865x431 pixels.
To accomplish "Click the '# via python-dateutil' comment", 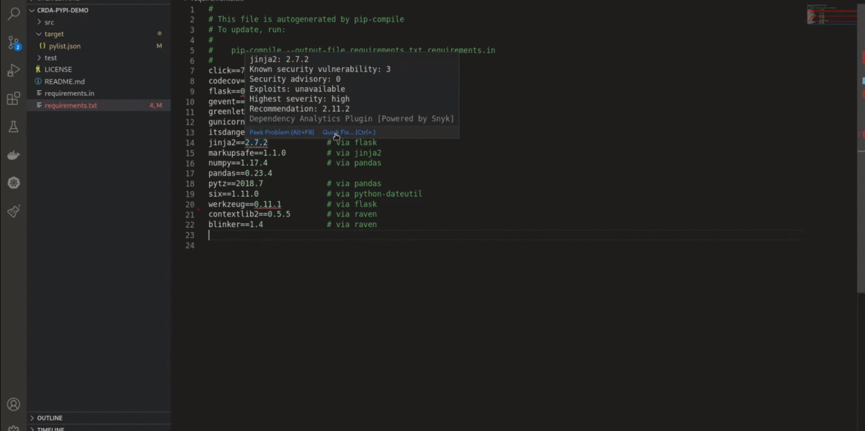I will (x=374, y=194).
